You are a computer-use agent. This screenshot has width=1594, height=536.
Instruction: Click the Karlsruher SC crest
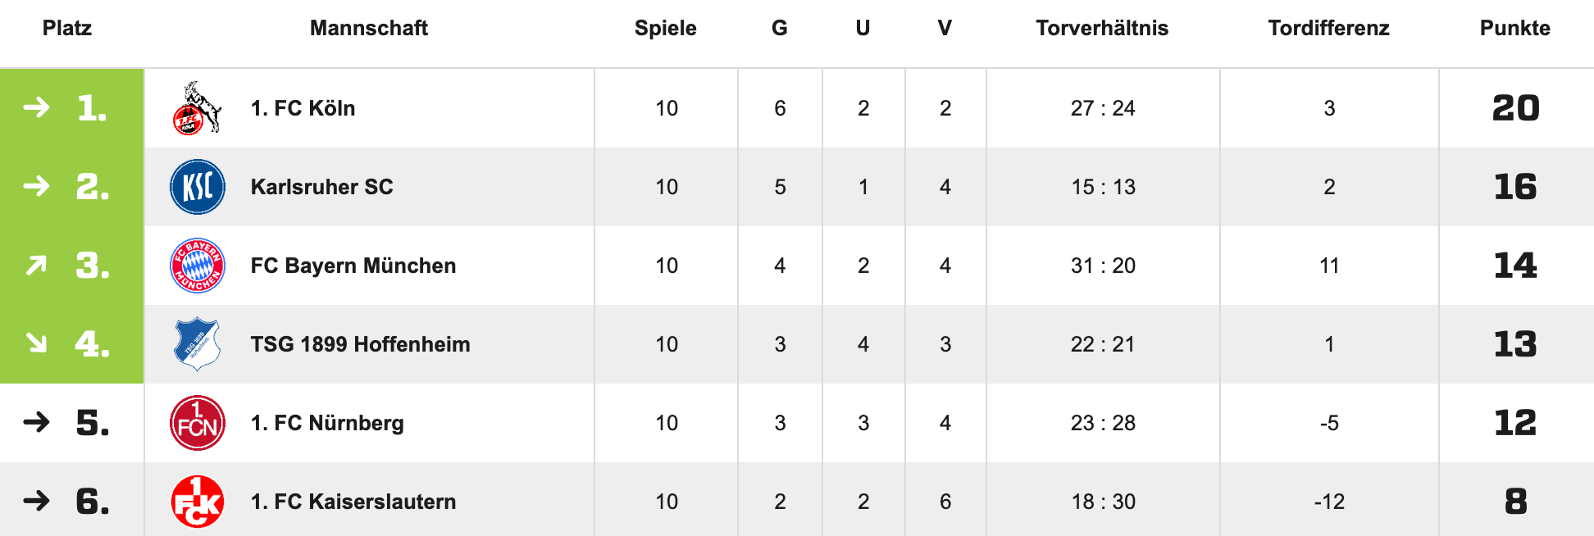(197, 187)
